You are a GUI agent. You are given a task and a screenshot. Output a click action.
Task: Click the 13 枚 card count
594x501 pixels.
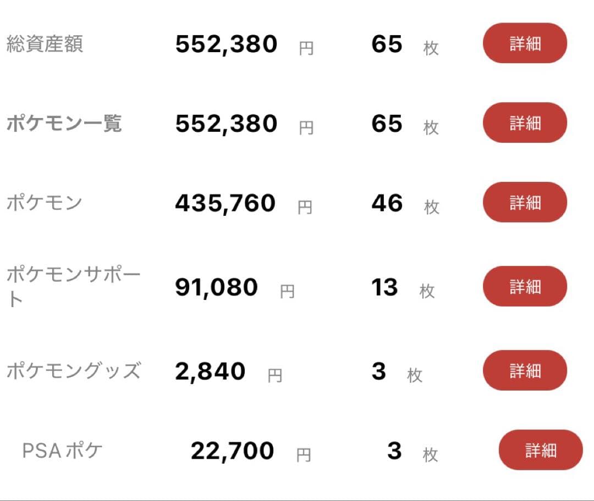pyautogui.click(x=385, y=287)
